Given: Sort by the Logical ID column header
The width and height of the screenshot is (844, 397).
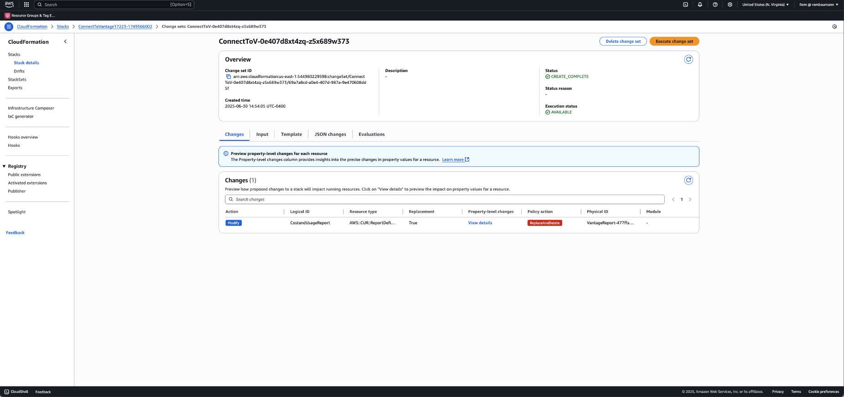Looking at the screenshot, I should [300, 211].
